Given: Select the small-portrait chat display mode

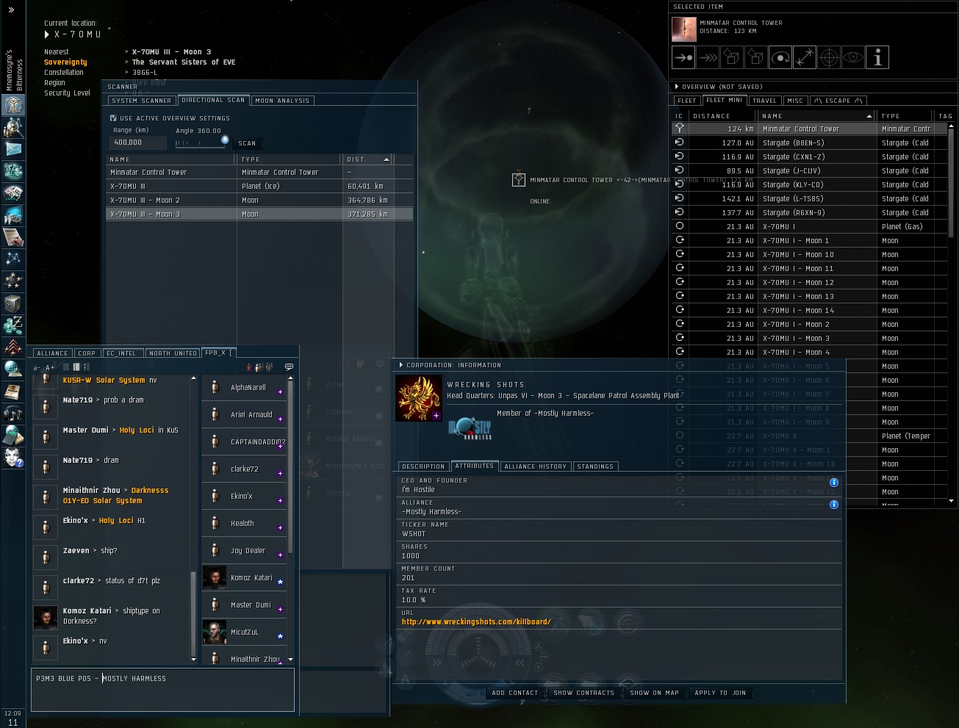Looking at the screenshot, I should [x=76, y=367].
